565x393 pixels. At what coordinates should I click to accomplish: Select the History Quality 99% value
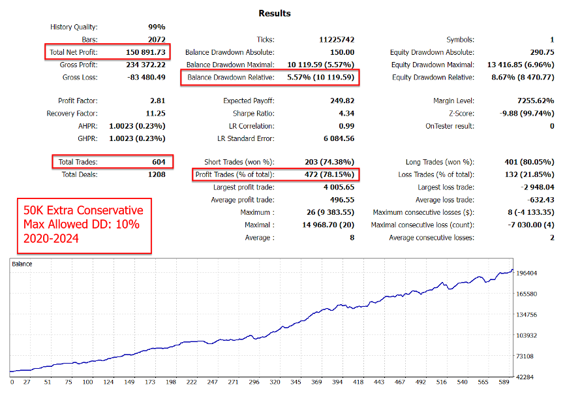coord(155,27)
